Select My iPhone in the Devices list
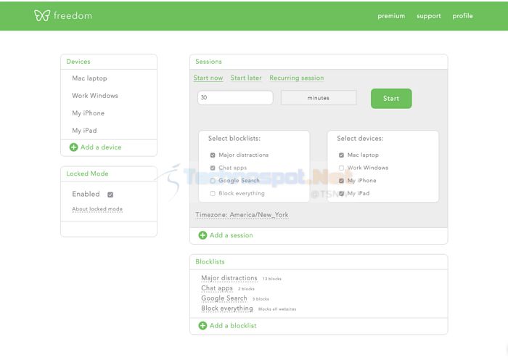The height and width of the screenshot is (363, 508). click(x=88, y=113)
